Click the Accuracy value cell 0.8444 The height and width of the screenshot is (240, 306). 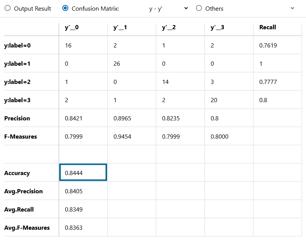(83, 172)
